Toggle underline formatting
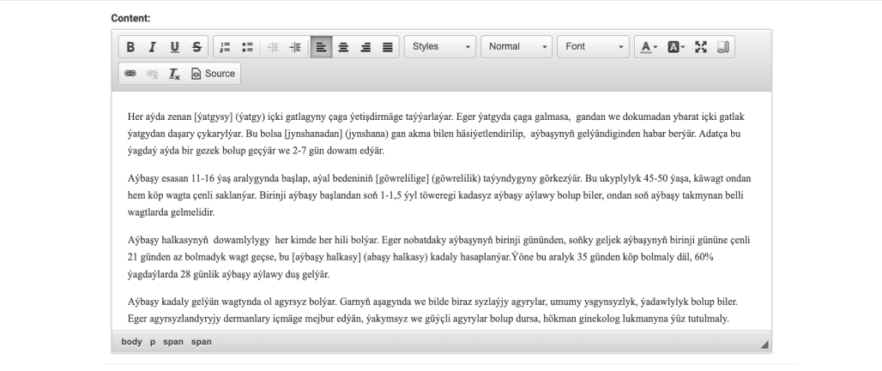 pos(175,47)
